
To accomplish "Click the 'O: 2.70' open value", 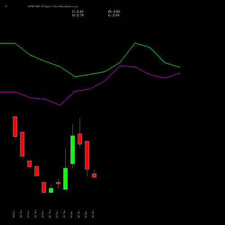I will [78, 15].
